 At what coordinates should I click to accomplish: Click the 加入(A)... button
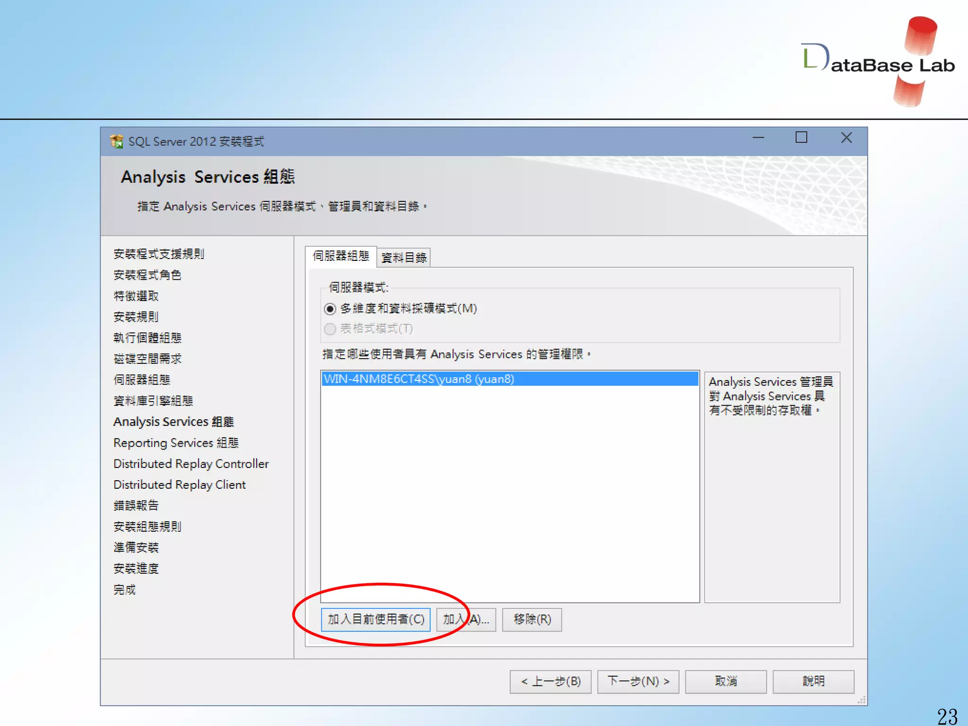[466, 620]
